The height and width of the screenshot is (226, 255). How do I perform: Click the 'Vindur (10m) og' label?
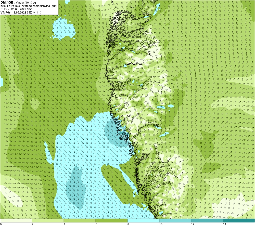(26, 3)
